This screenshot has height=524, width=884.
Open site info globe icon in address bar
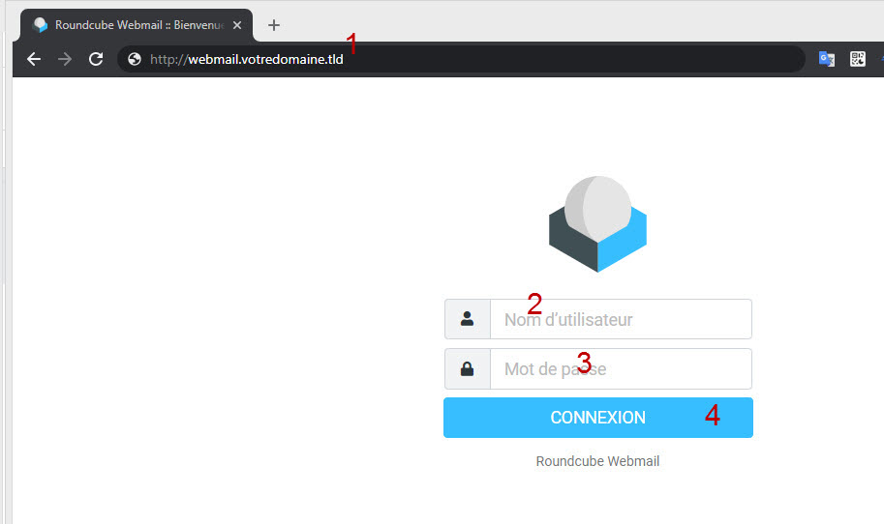[135, 59]
